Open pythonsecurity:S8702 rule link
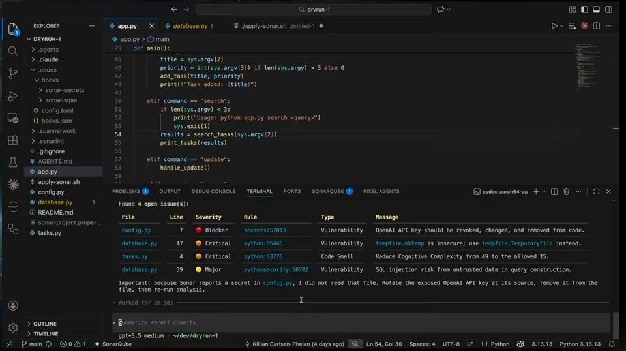The height and width of the screenshot is (351, 626). click(276, 269)
